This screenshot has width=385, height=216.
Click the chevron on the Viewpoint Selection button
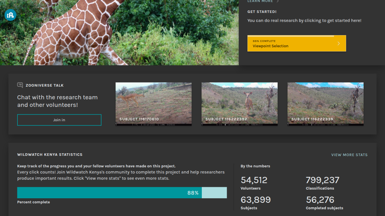point(338,43)
